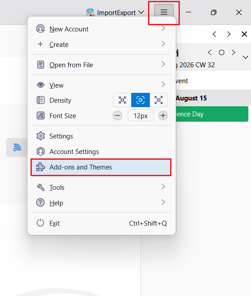251x296 pixels.
Task: Go to today using circle button
Action: [x=221, y=53]
